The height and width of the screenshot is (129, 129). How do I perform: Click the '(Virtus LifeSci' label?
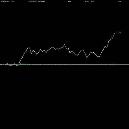(90, 2)
